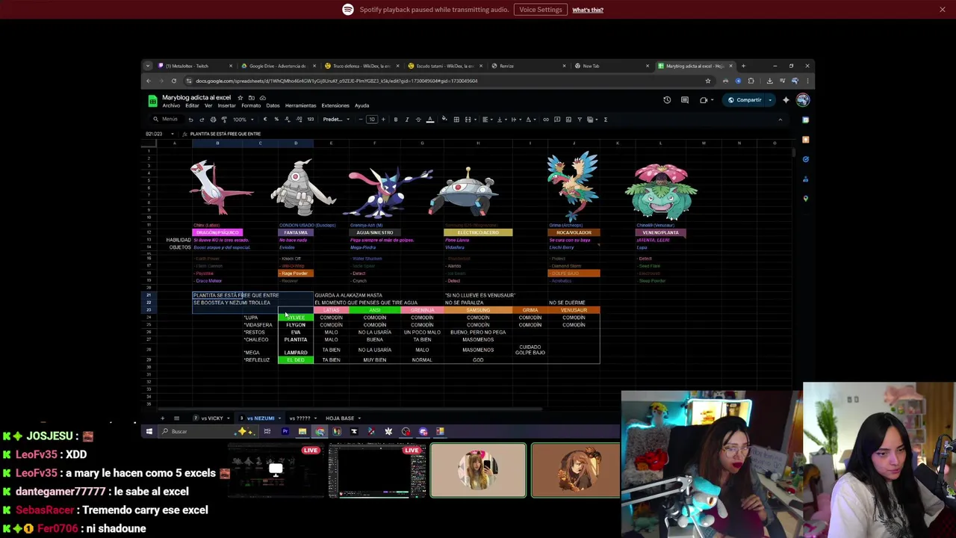Open the Formato menu
956x538 pixels.
tap(251, 106)
